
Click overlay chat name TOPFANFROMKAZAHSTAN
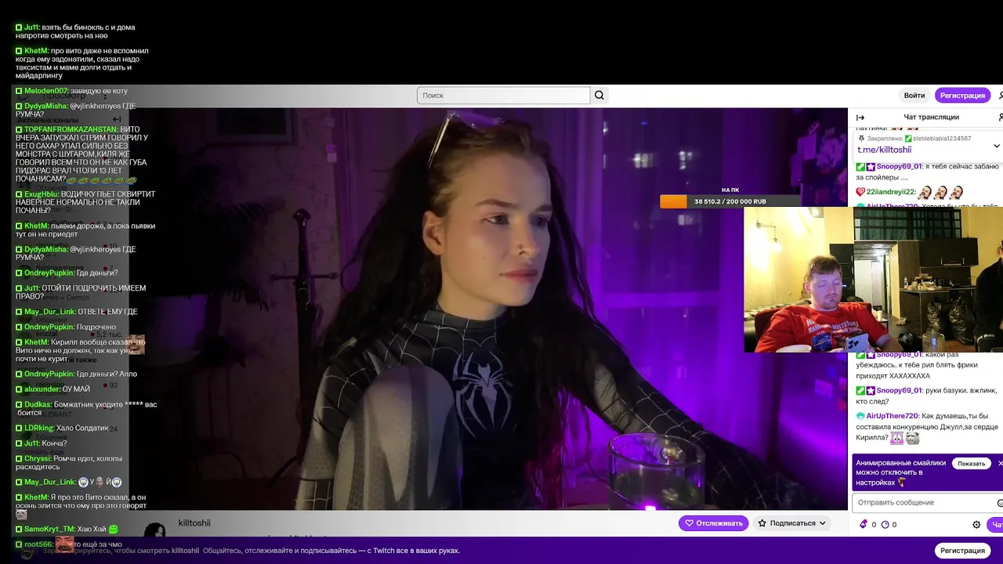tap(71, 129)
